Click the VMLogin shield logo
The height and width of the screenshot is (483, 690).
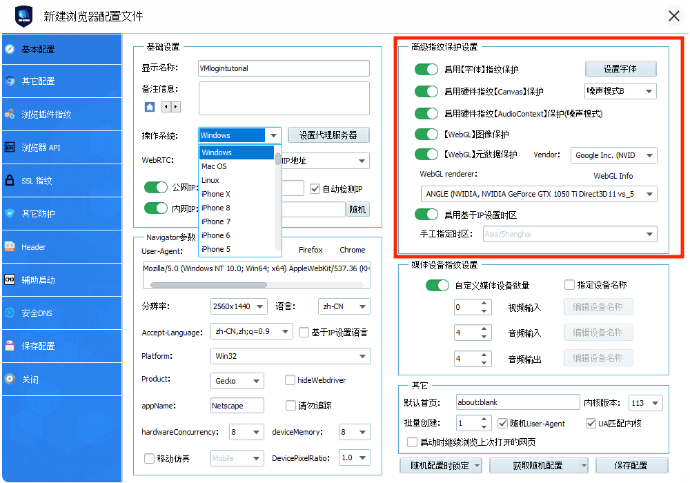pos(23,17)
